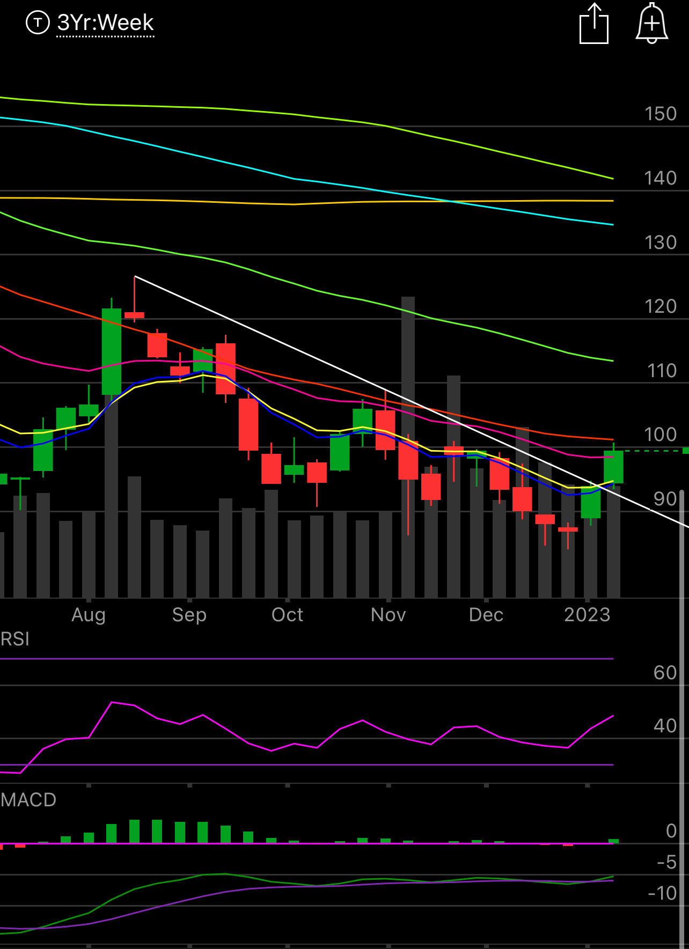The height and width of the screenshot is (949, 689).
Task: Select the 110 price axis label
Action: 662,371
